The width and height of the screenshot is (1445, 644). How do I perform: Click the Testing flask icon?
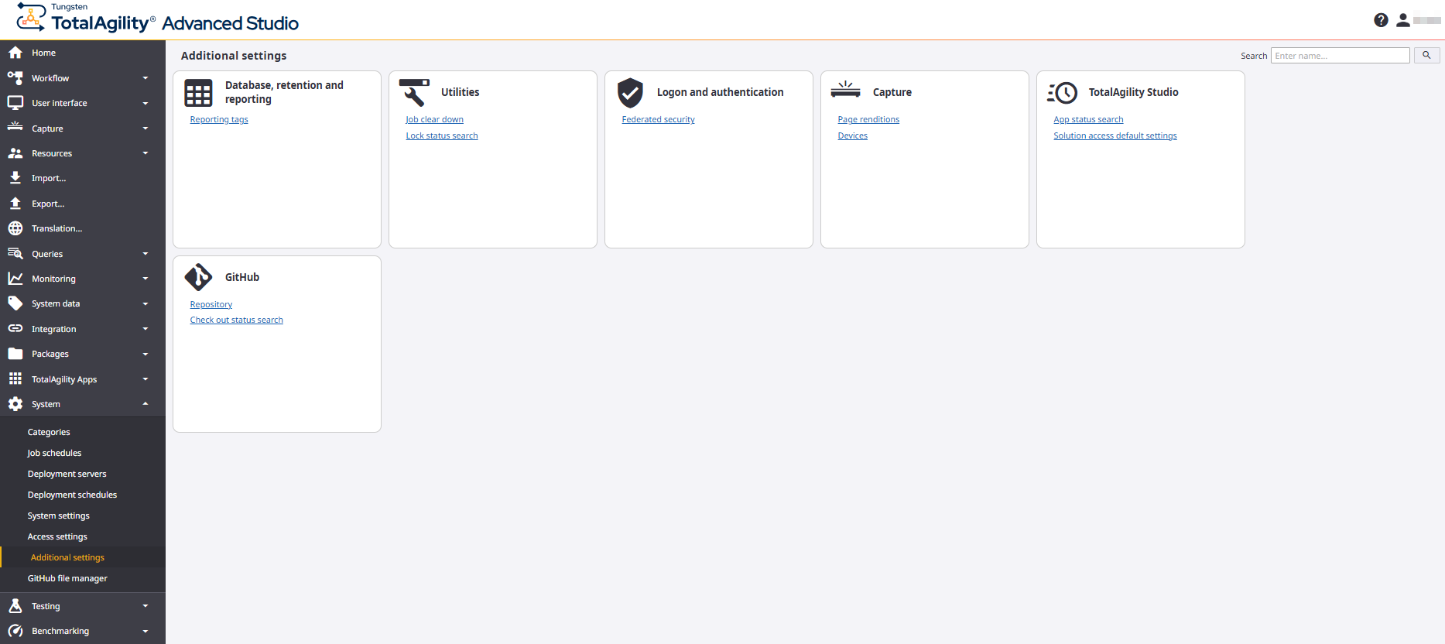pos(15,606)
